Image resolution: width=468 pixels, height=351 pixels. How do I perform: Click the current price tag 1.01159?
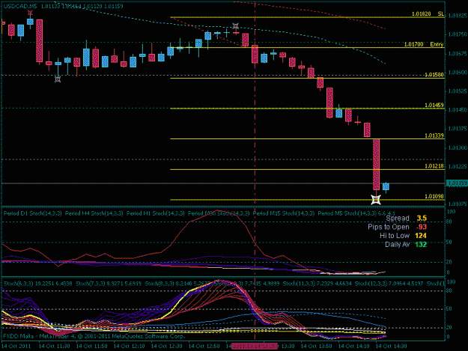pyautogui.click(x=457, y=183)
